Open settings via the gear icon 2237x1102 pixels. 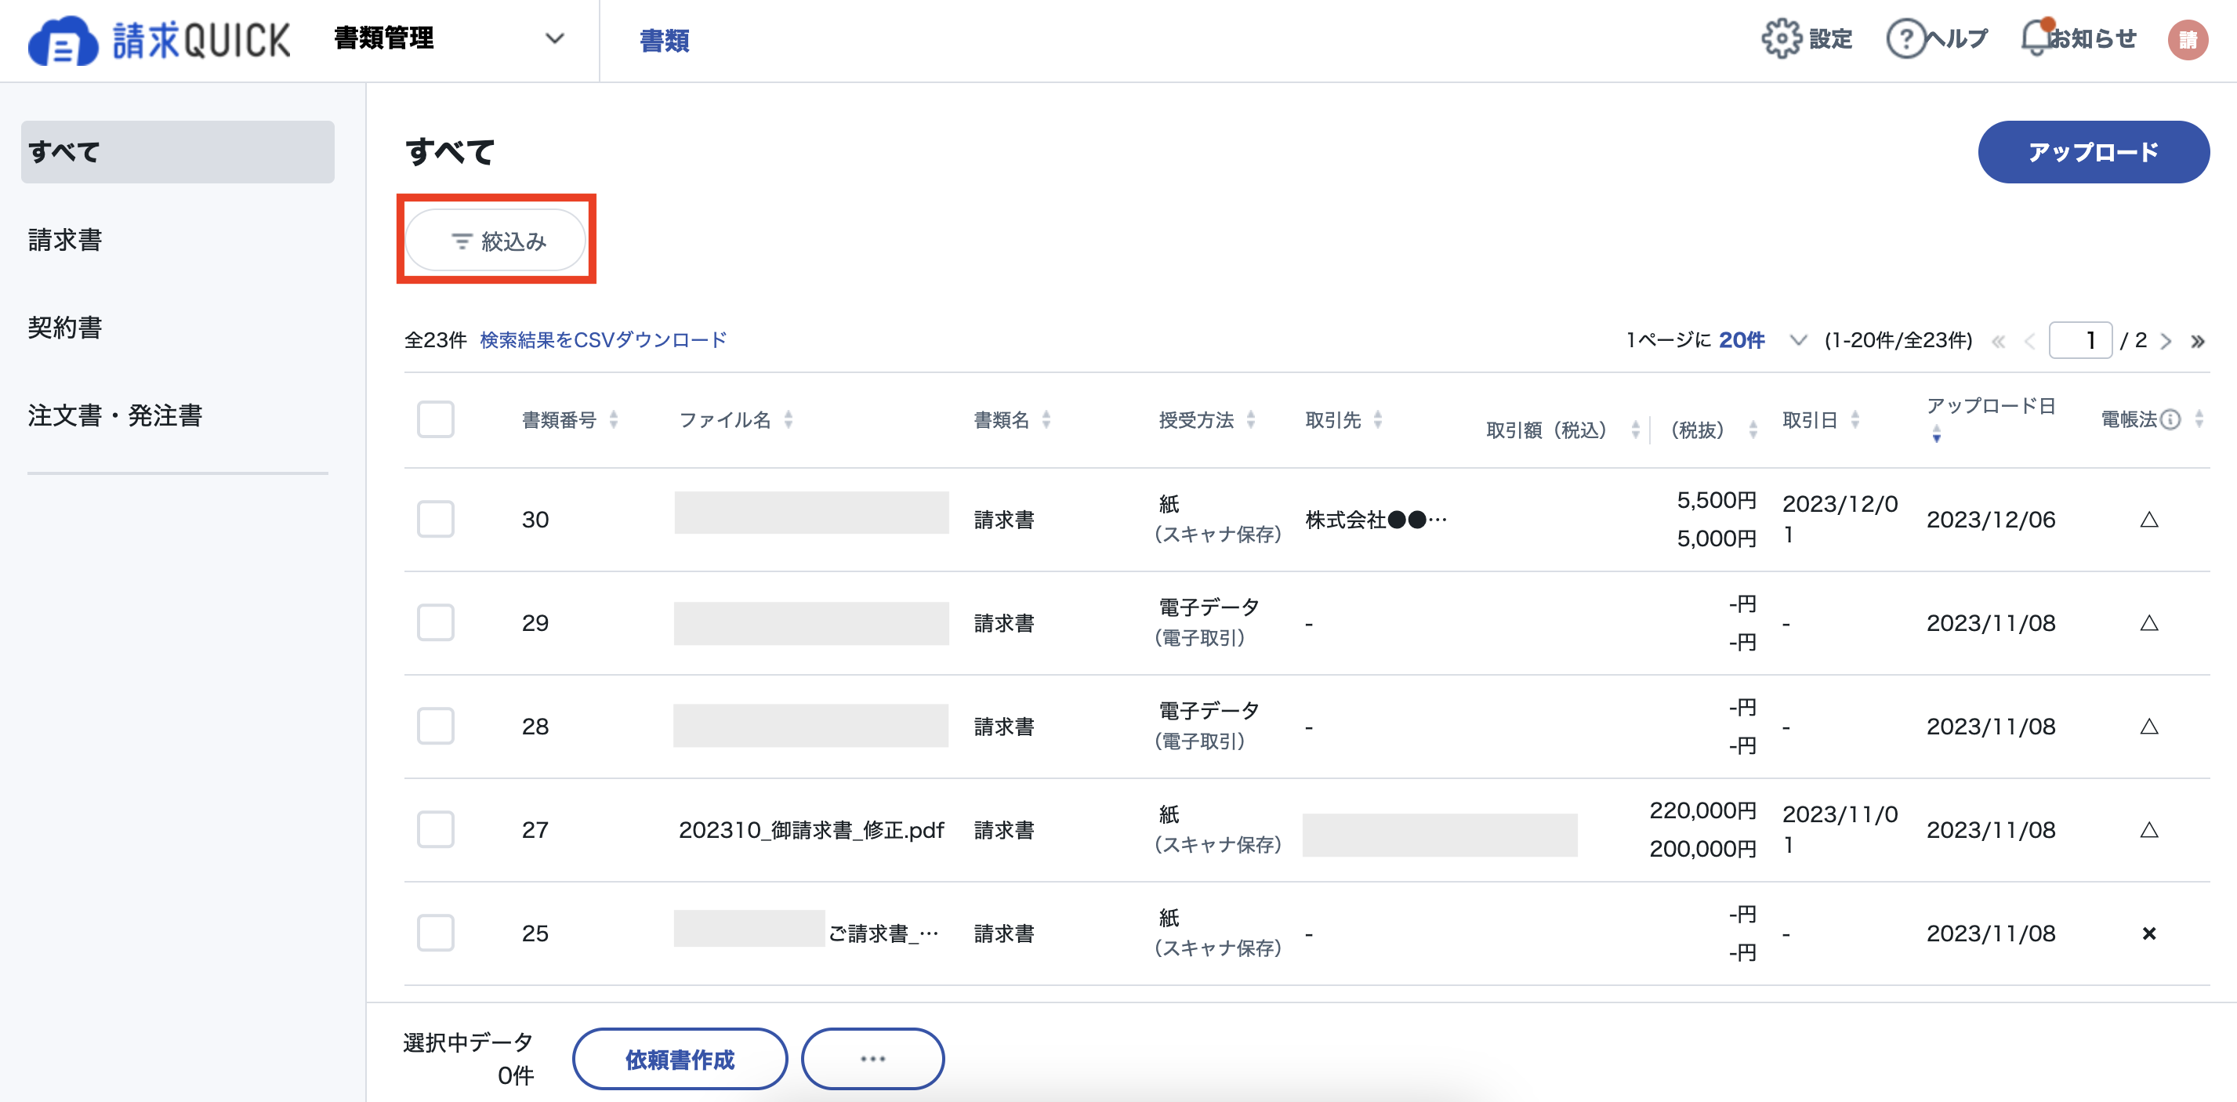coord(1781,39)
